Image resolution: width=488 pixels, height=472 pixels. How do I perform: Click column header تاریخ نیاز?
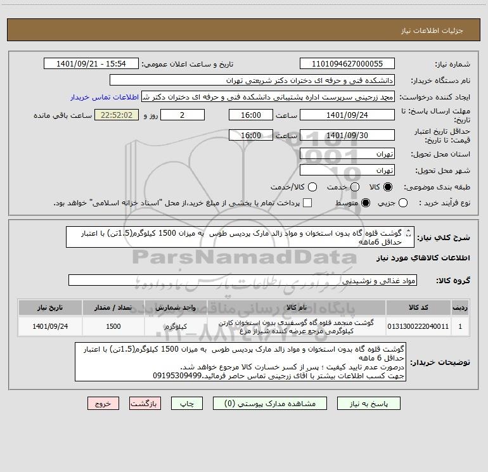coord(50,308)
